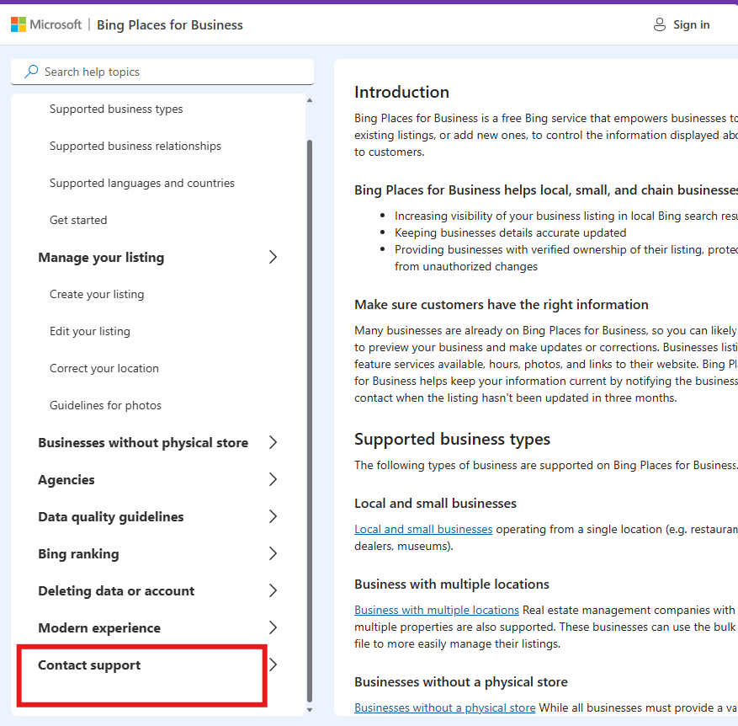Screen dimensions: 738x726
Task: Click the Introduction heading
Action: 401,92
